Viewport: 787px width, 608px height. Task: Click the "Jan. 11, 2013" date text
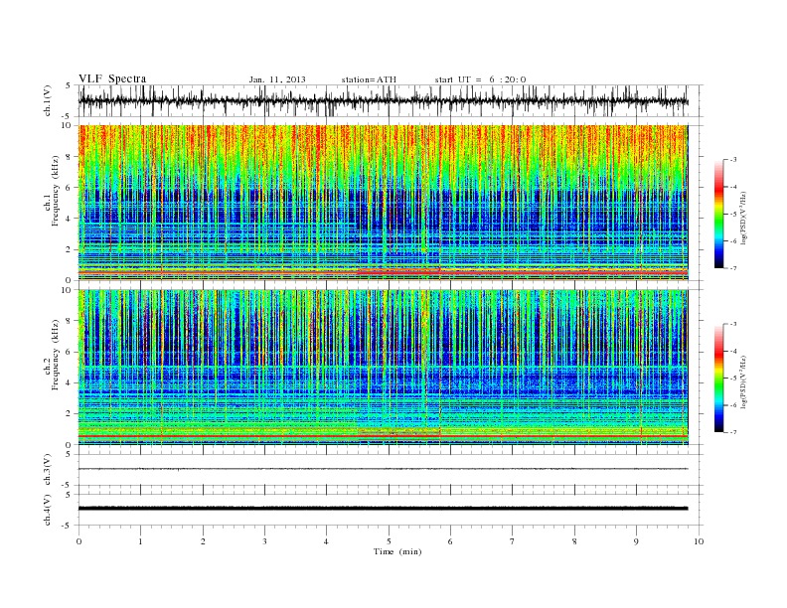tap(277, 79)
